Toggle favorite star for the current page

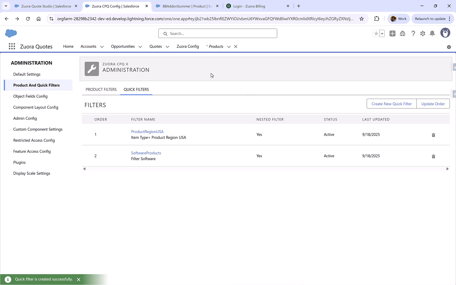click(376, 34)
